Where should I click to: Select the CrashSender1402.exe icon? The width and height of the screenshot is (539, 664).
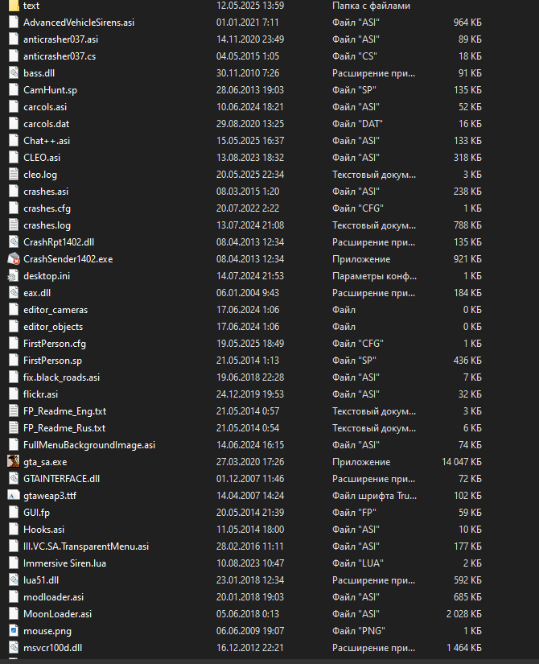[13, 259]
